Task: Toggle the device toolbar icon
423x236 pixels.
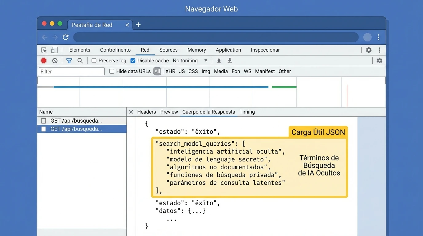Action: pyautogui.click(x=55, y=49)
